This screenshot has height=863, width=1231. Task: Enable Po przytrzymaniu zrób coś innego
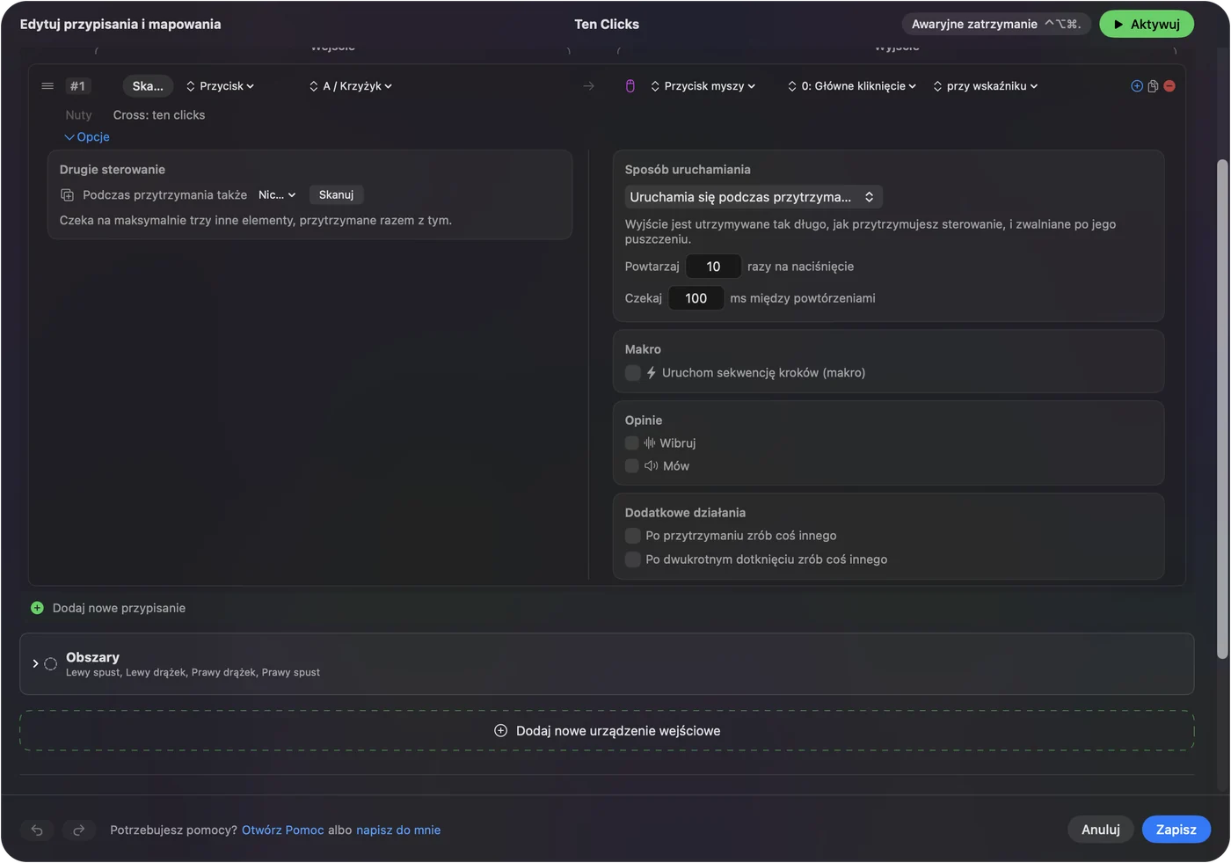click(x=632, y=536)
